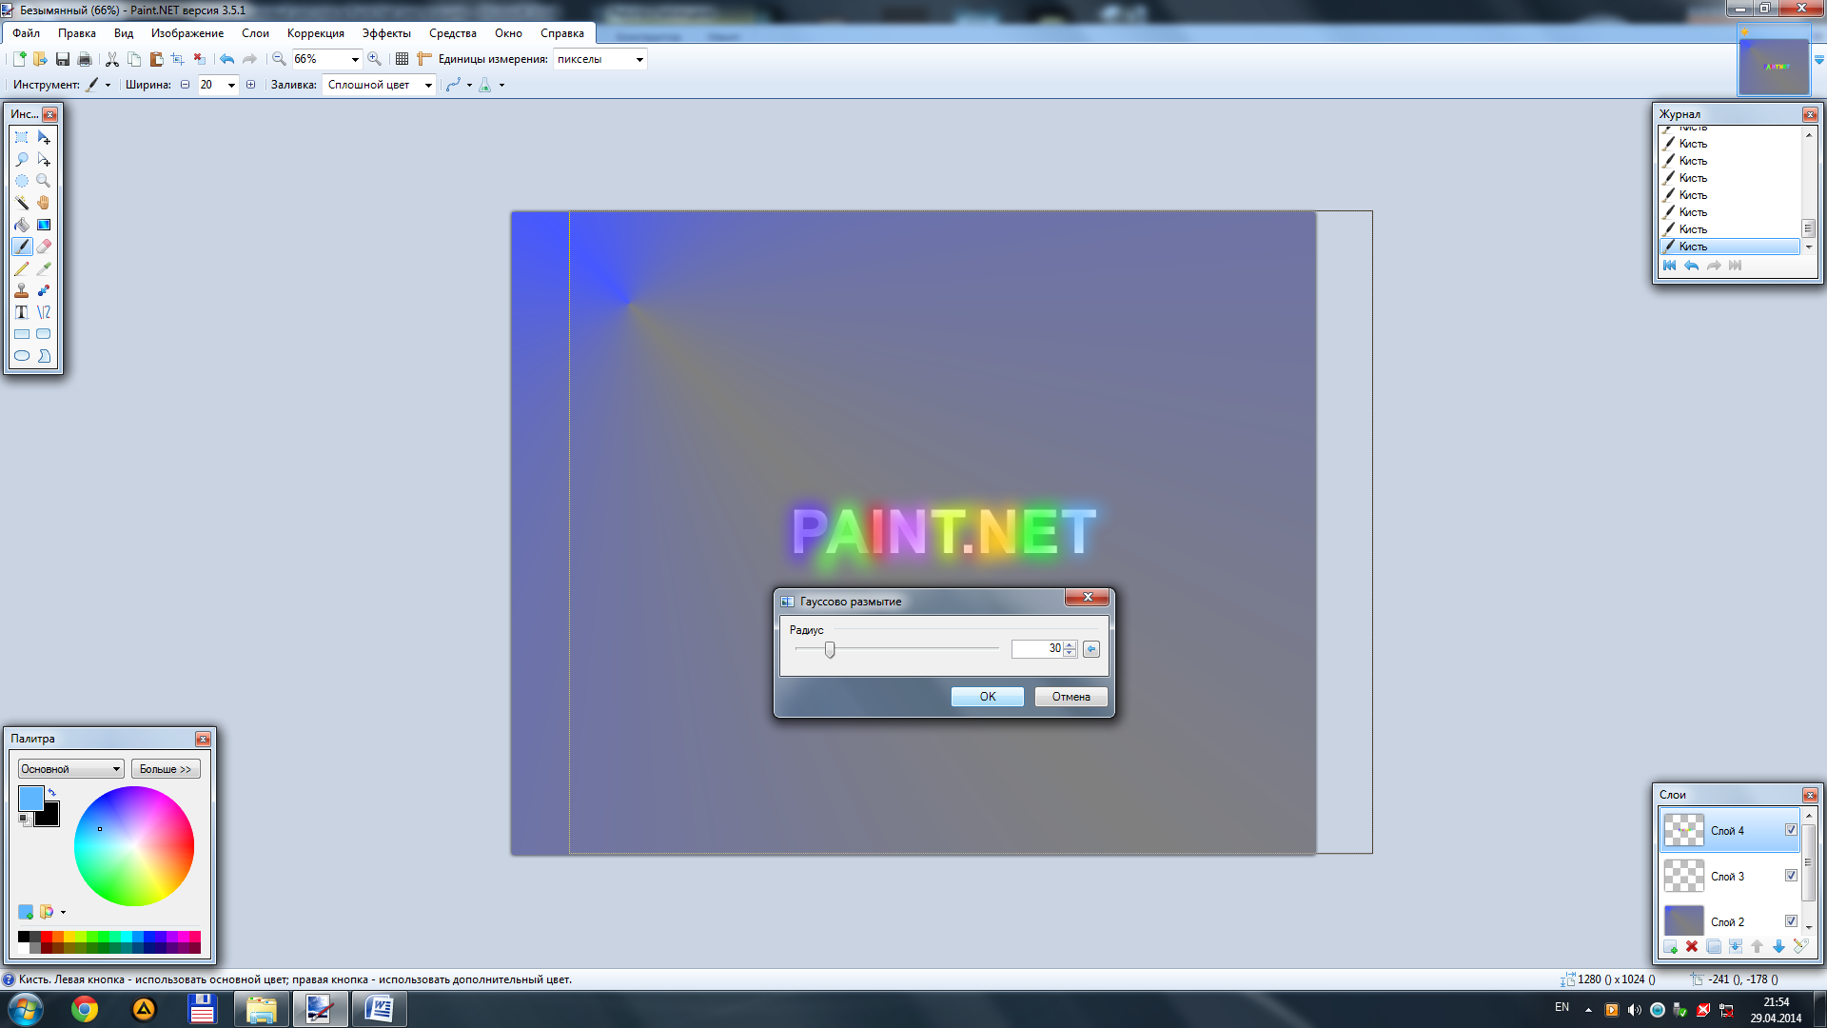Select the Pencil tool
This screenshot has height=1028, width=1827.
pyautogui.click(x=22, y=268)
